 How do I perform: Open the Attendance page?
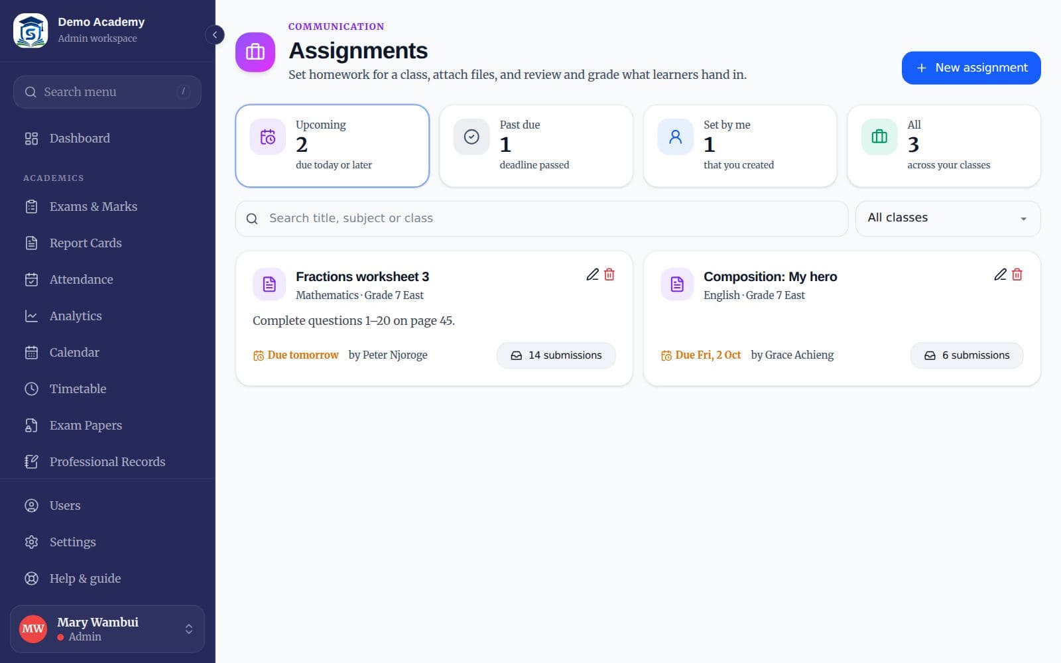(107, 280)
